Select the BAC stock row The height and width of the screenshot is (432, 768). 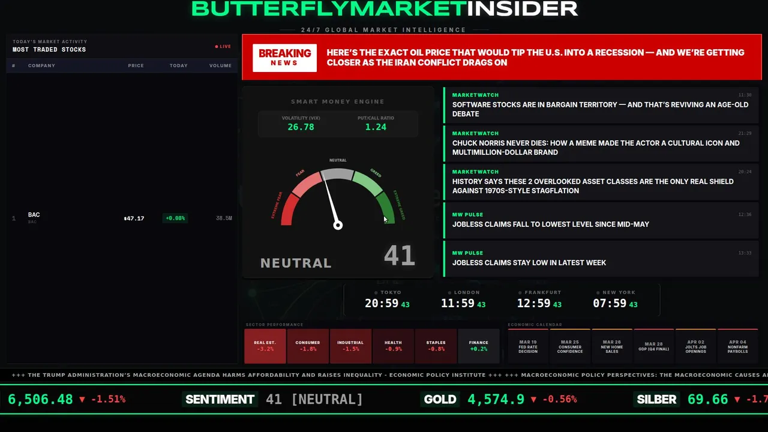pos(122,218)
